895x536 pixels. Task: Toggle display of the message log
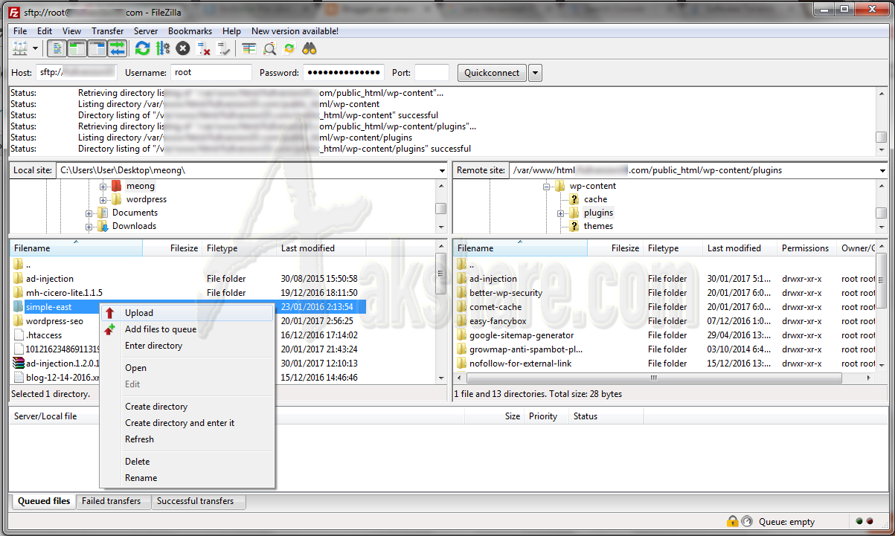point(57,49)
